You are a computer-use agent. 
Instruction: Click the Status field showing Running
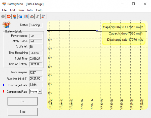(x=36, y=25)
